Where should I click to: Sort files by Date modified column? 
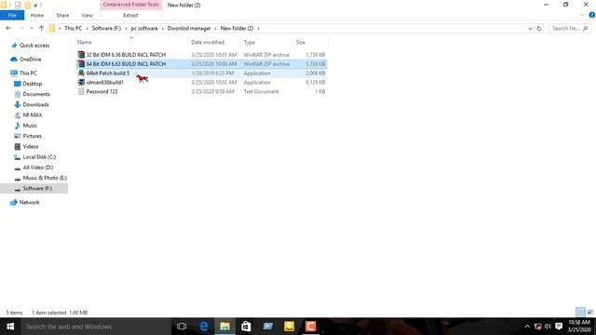pyautogui.click(x=208, y=42)
